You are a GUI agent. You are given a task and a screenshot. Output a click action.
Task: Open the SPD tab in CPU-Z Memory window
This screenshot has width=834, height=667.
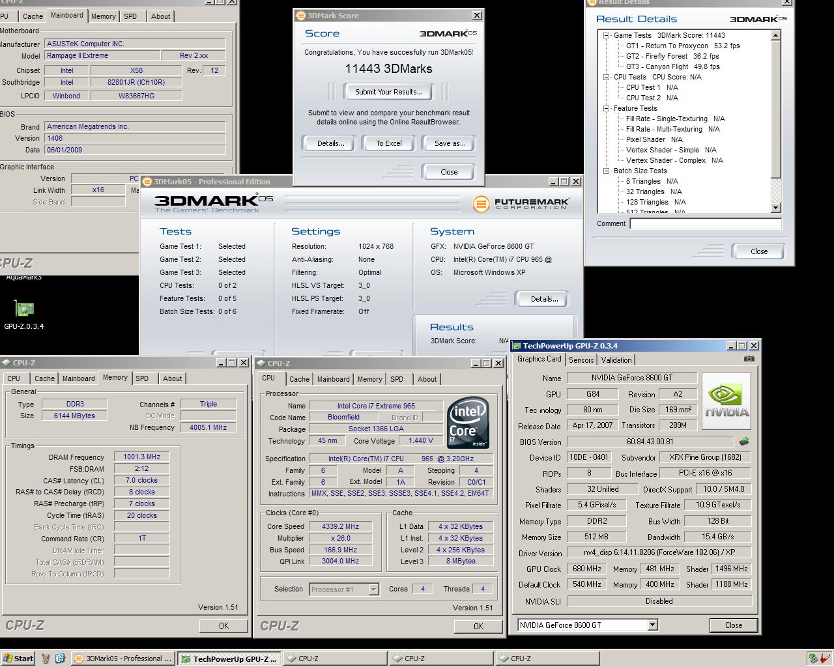[142, 378]
